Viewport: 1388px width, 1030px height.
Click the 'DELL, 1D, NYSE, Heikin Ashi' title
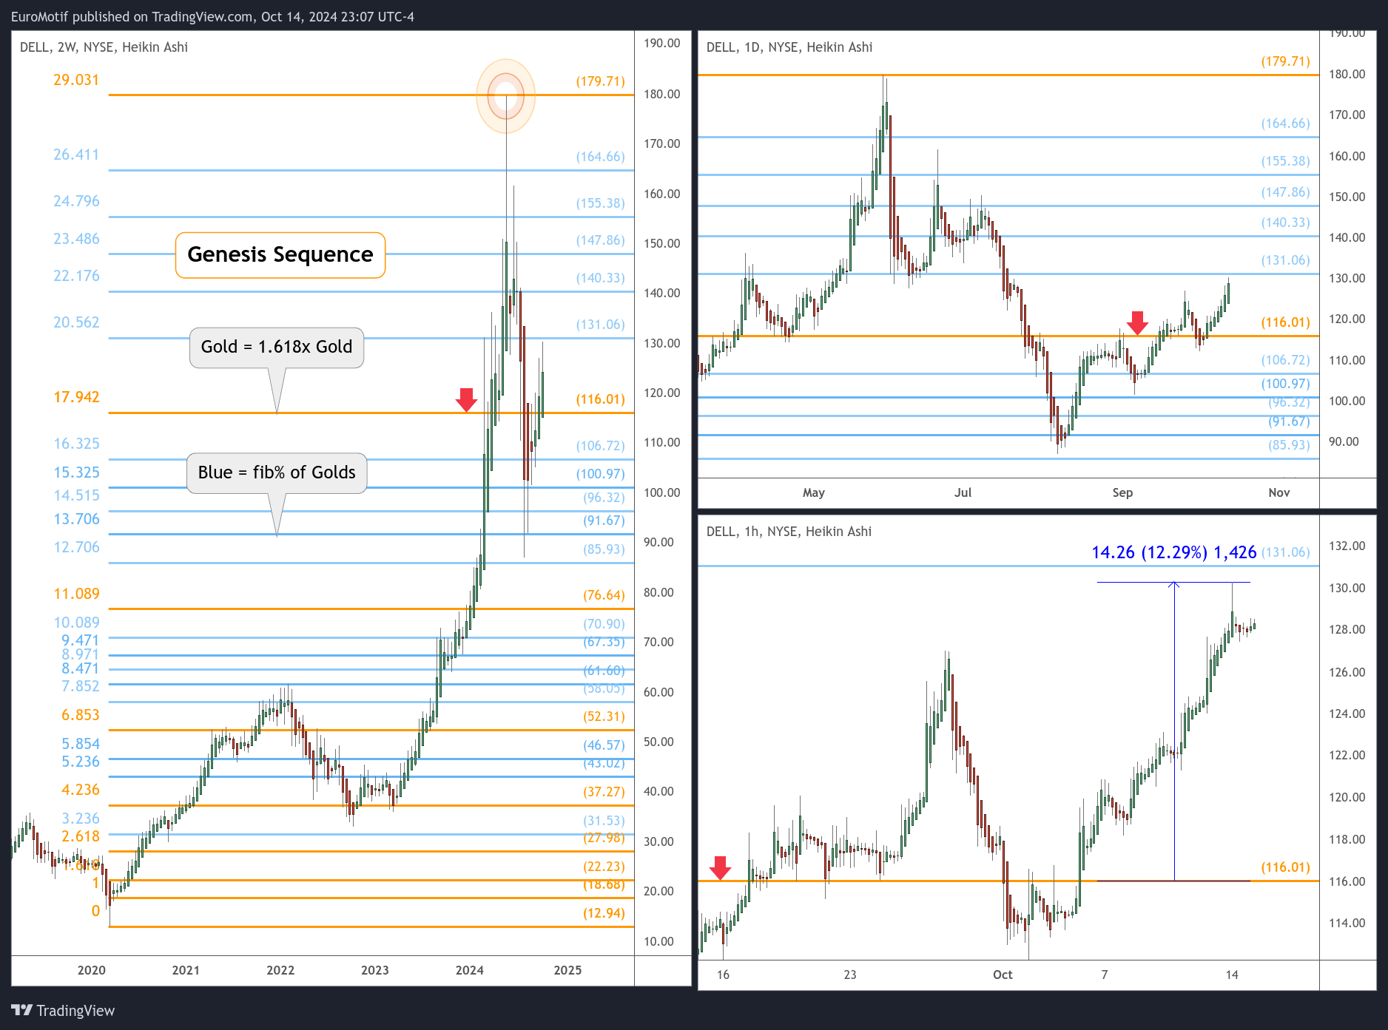point(789,47)
